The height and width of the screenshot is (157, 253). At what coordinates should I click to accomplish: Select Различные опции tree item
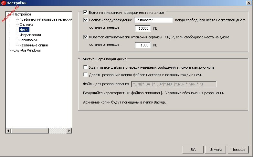tap(34, 45)
